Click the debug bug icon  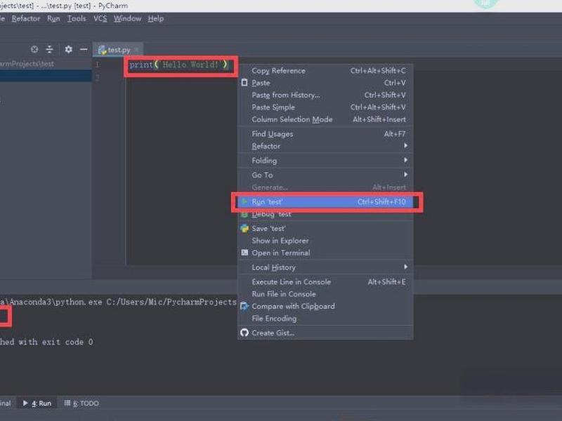[244, 215]
